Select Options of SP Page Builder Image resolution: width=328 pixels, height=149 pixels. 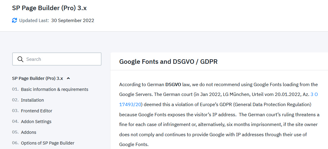(x=48, y=143)
